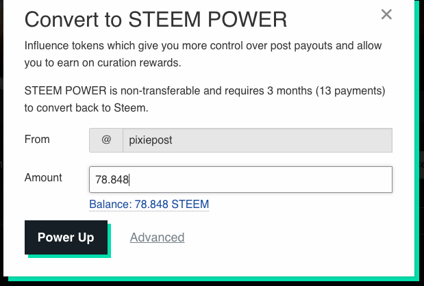424x286 pixels.
Task: Click the Power Up button
Action: coord(66,237)
